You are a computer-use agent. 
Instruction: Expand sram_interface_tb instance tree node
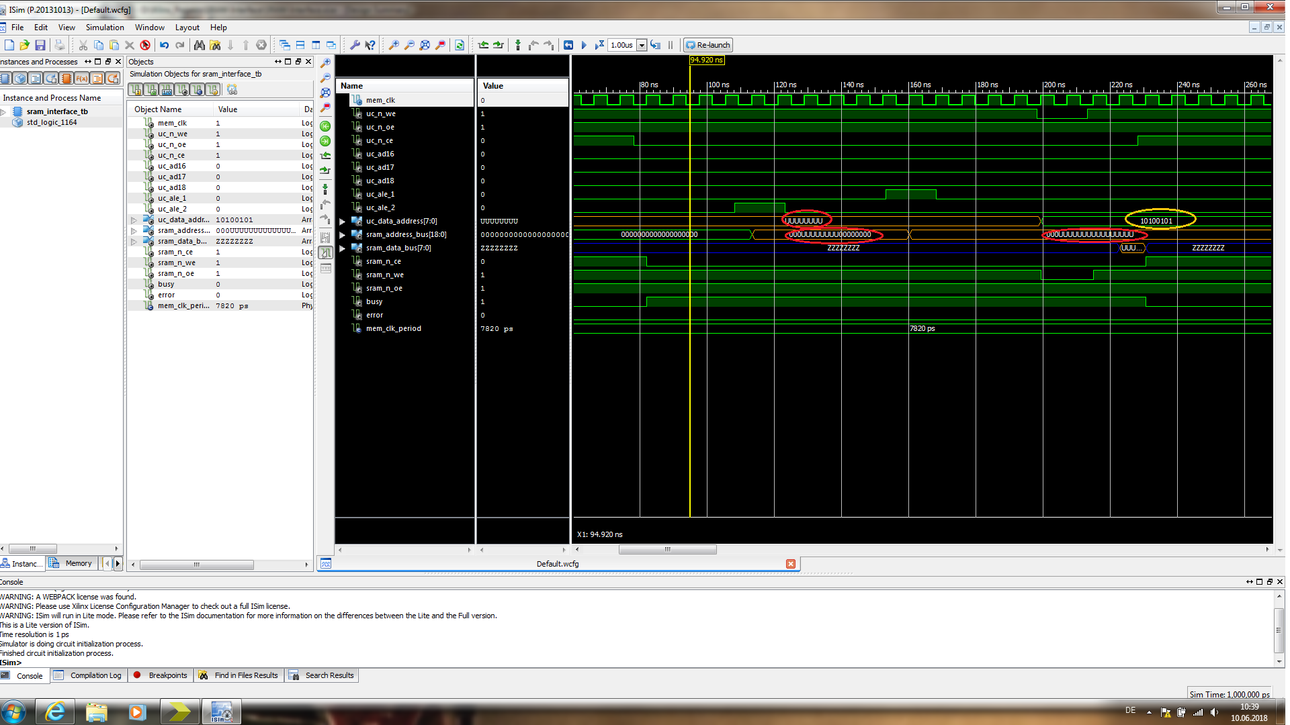(x=4, y=111)
